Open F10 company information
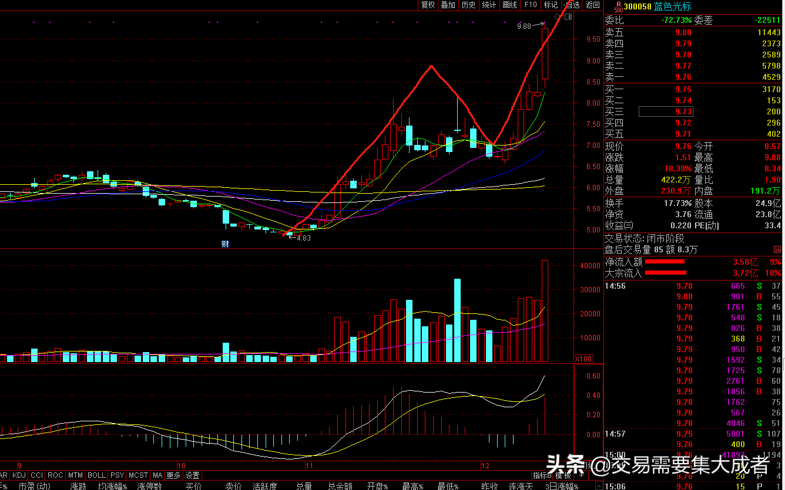 [531, 5]
